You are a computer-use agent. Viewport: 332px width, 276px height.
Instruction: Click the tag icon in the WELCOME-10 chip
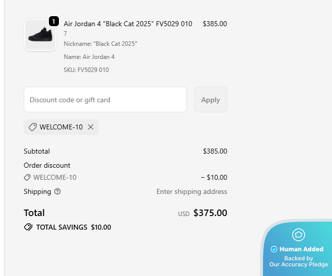coord(32,127)
